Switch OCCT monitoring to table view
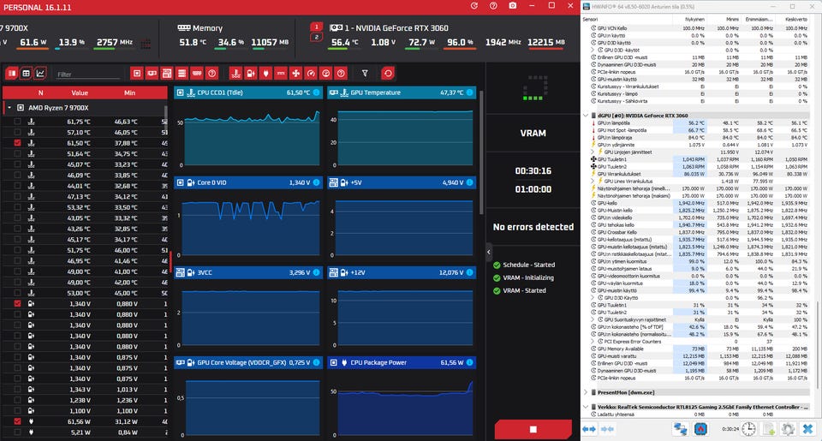The height and width of the screenshot is (441, 822). point(26,74)
